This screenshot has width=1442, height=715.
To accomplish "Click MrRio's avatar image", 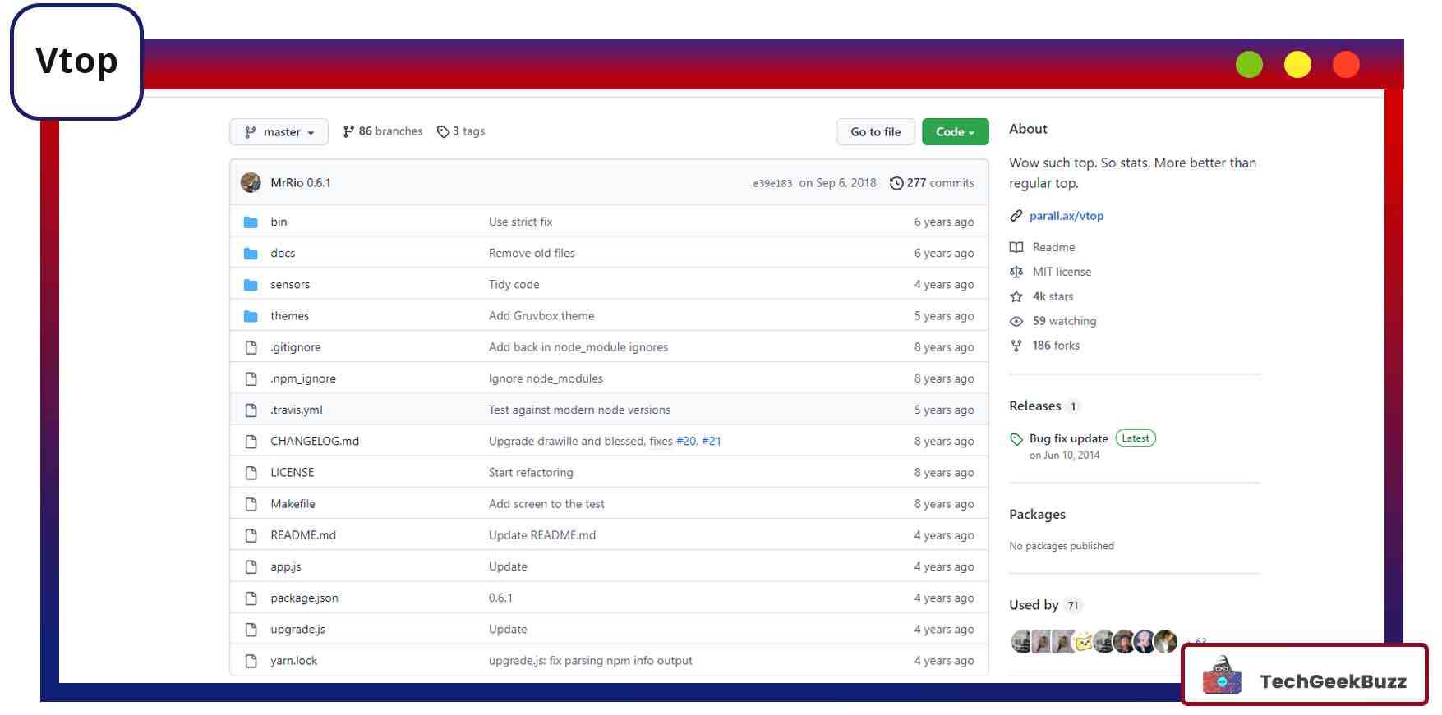I will click(x=251, y=182).
